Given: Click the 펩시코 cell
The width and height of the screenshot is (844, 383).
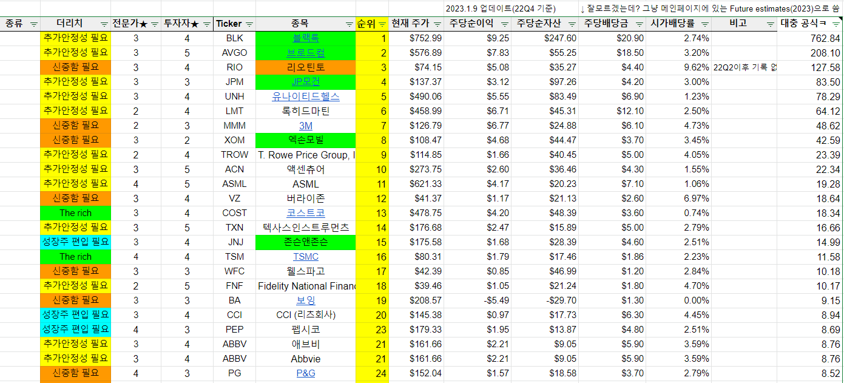Looking at the screenshot, I should click(305, 330).
